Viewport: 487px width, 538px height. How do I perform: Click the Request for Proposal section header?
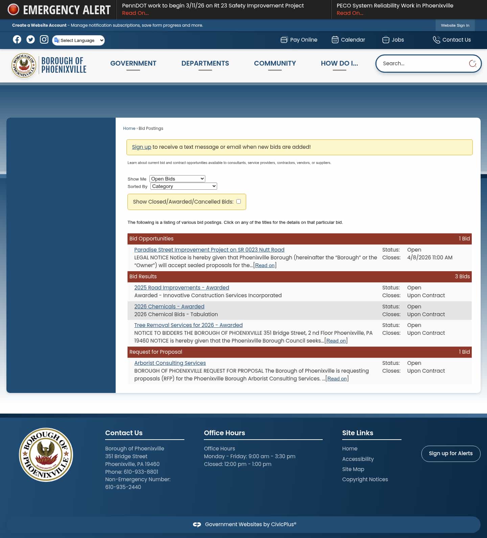click(300, 352)
